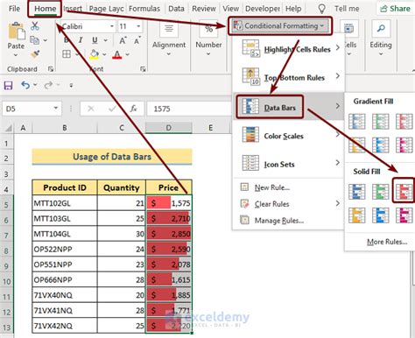Choose Solid Fill purple data bar
The width and height of the screenshot is (415, 338).
(x=404, y=215)
